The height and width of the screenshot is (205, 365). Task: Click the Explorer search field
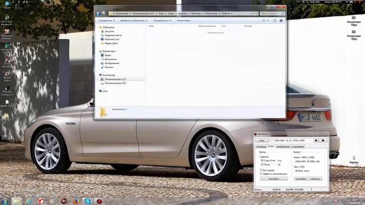click(272, 14)
